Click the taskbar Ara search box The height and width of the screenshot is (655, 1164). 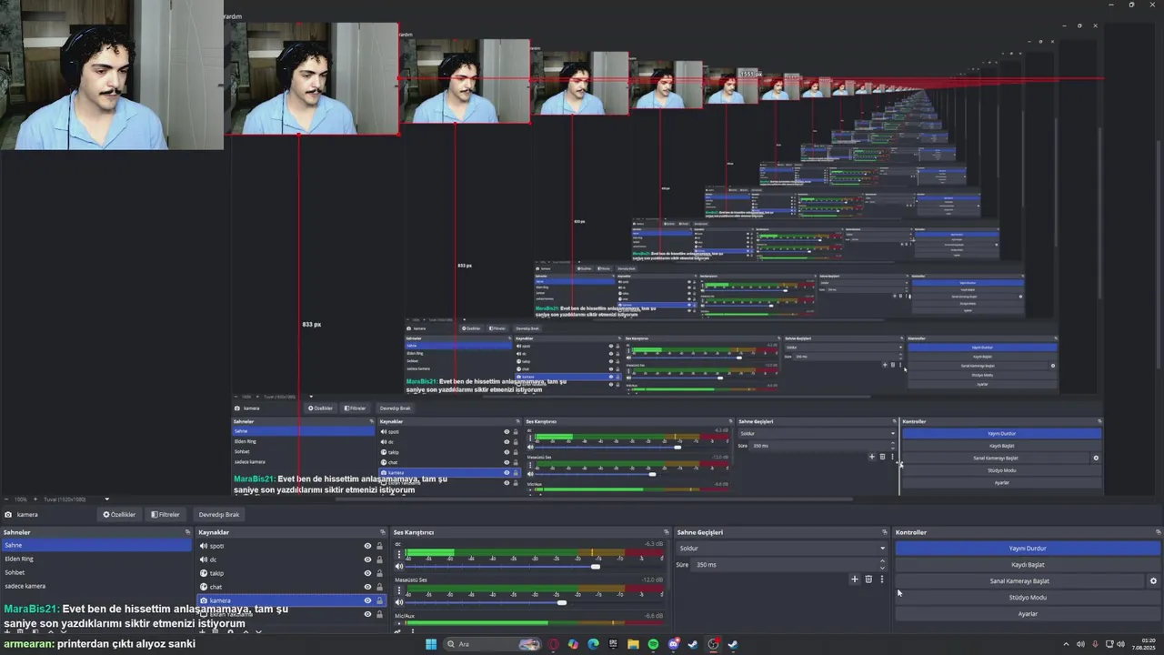[494, 644]
